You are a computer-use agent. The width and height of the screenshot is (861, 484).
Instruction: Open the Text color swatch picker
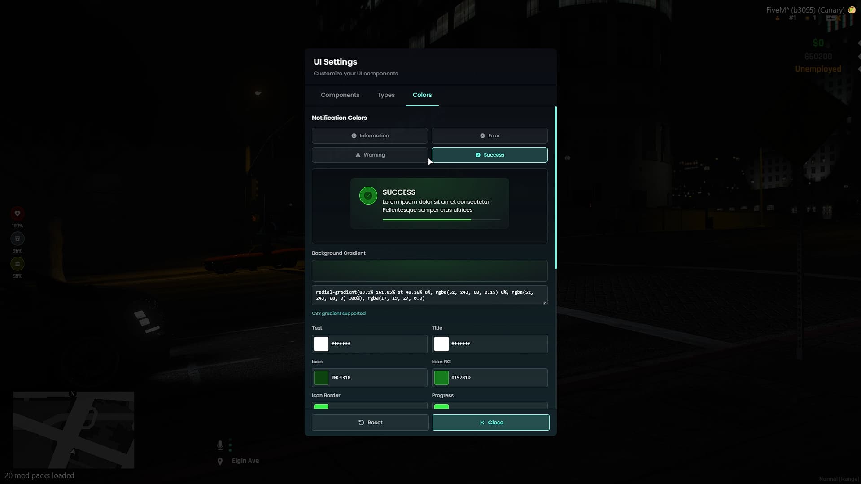[321, 344]
